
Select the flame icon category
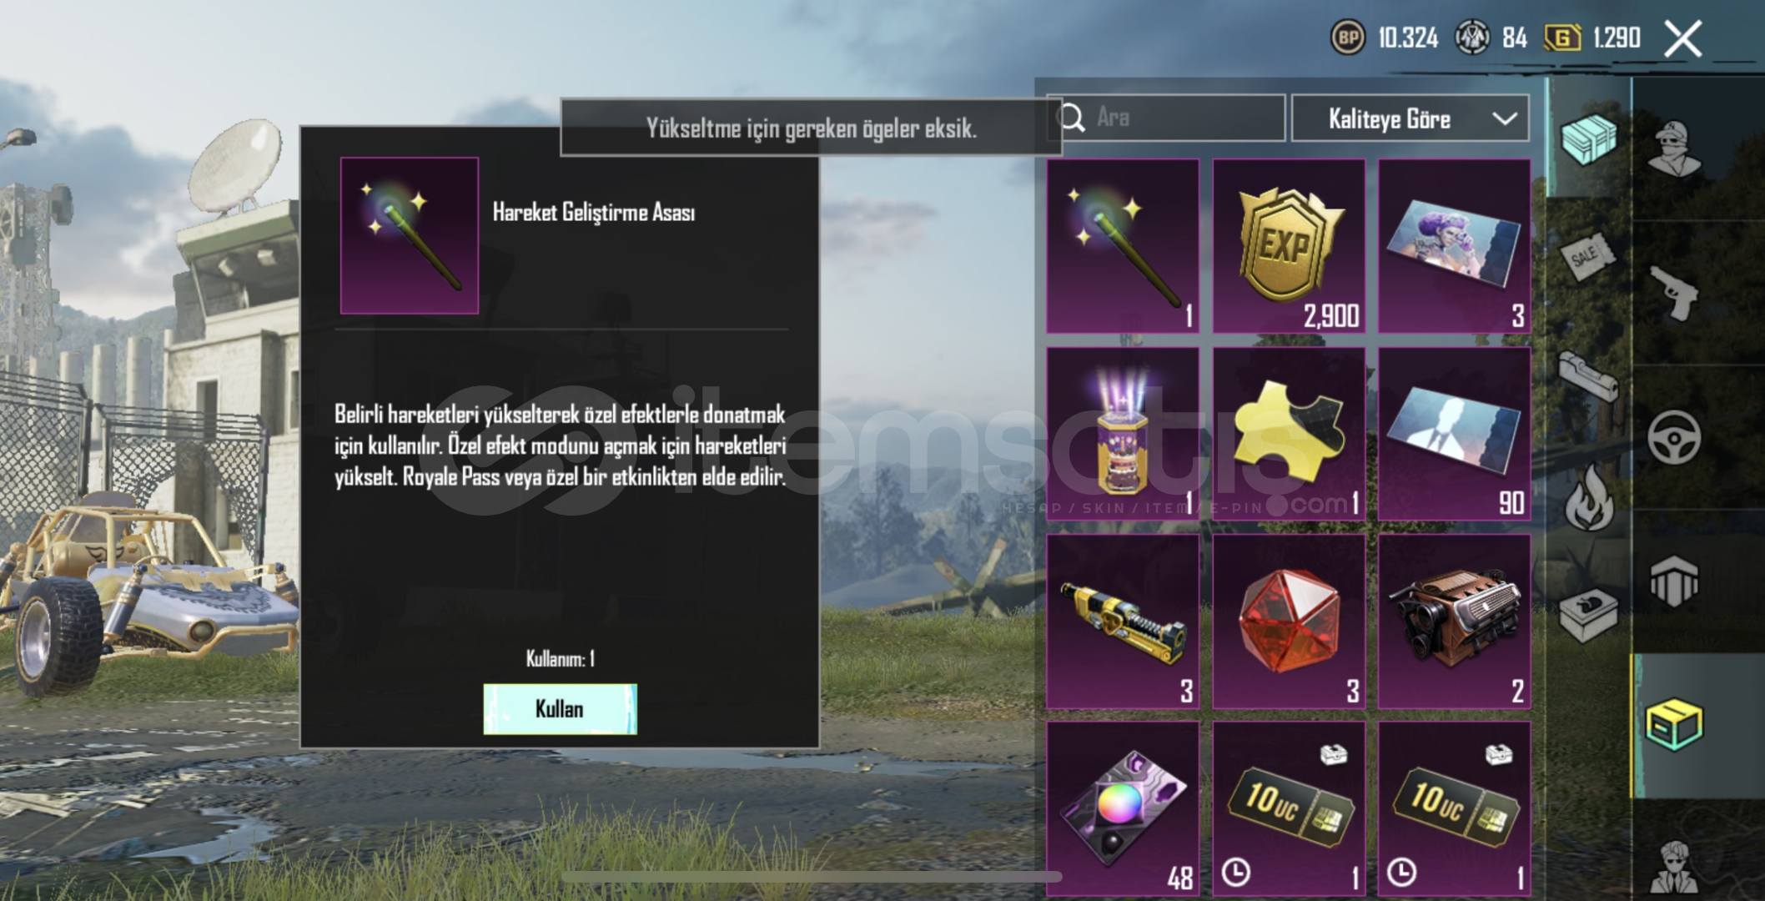(x=1588, y=498)
